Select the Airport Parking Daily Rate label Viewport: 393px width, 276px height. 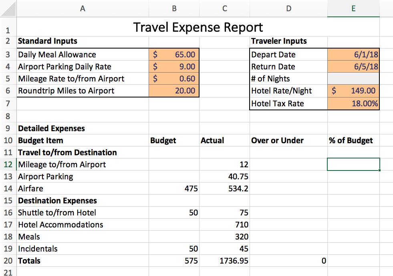click(83, 67)
